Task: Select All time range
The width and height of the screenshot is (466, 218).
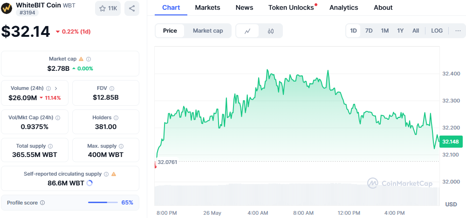Action: (x=416, y=31)
